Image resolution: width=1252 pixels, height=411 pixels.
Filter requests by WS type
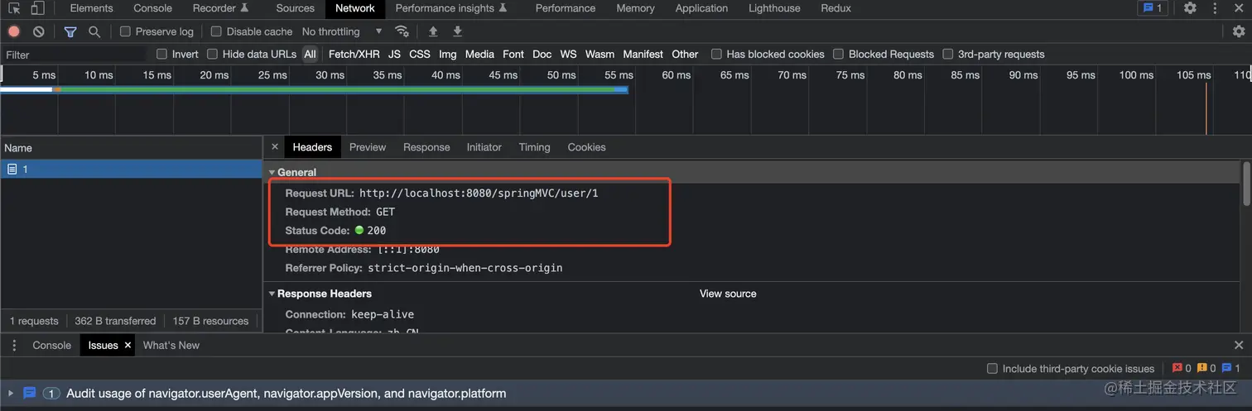click(x=568, y=54)
